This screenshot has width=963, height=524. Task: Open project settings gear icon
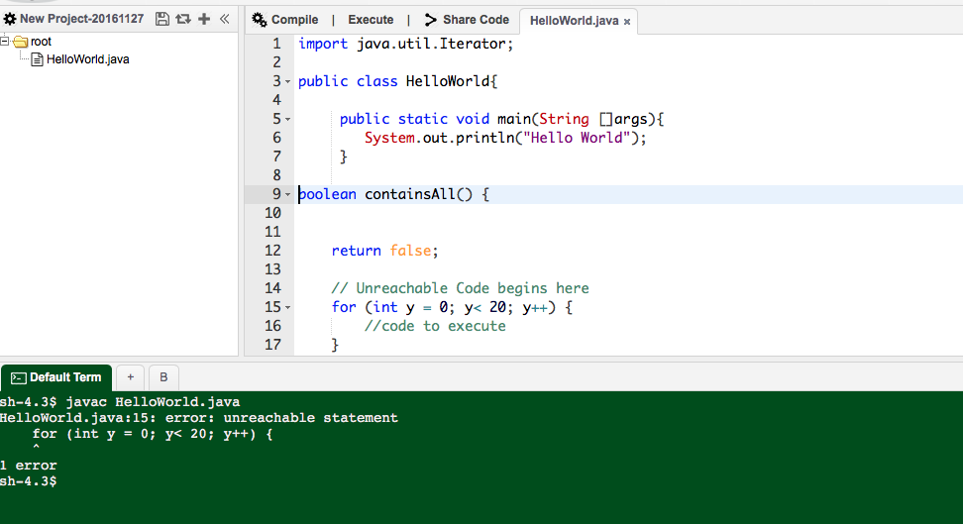click(x=10, y=19)
